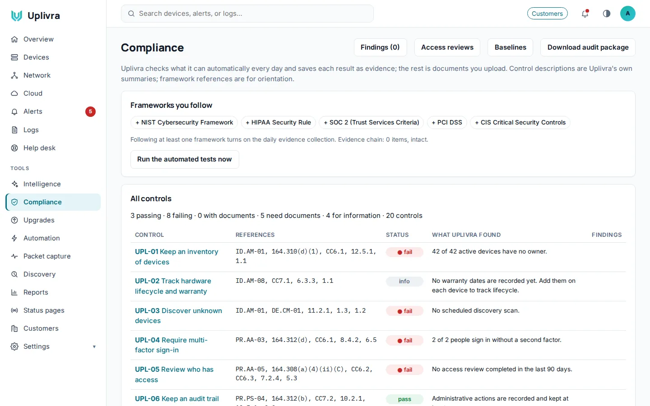This screenshot has height=406, width=650.
Task: Open Findings (0) button
Action: (380, 47)
